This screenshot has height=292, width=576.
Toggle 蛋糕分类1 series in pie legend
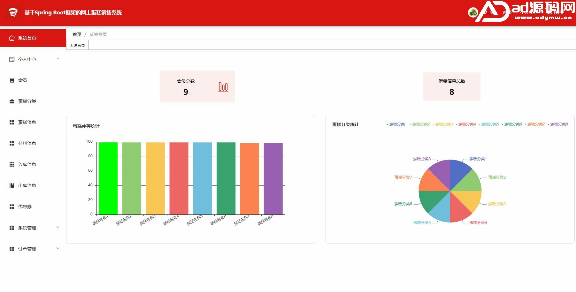(x=398, y=124)
